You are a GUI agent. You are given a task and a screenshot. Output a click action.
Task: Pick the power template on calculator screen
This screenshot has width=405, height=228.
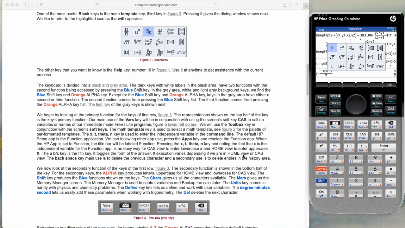(342, 48)
